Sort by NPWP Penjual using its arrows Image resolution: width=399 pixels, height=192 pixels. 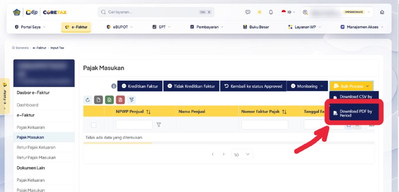pos(148,111)
